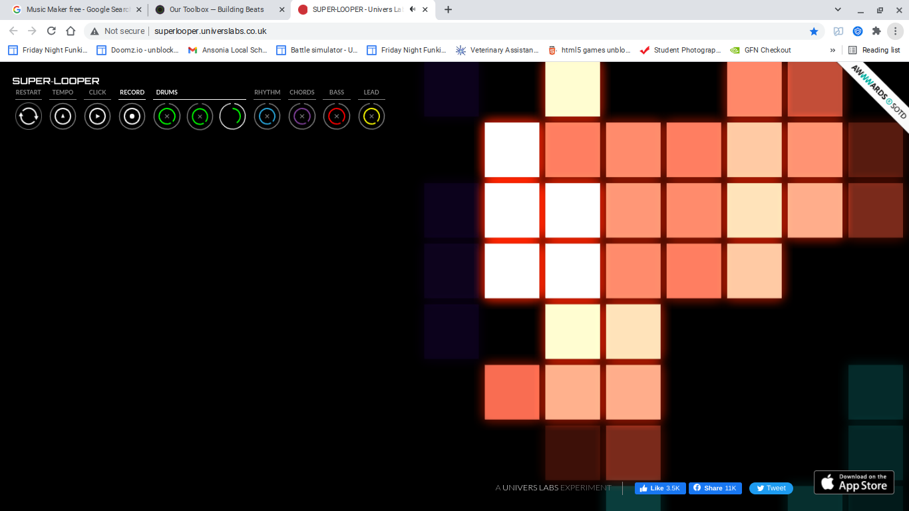Go back to the previous page
The height and width of the screenshot is (511, 909).
click(x=13, y=31)
